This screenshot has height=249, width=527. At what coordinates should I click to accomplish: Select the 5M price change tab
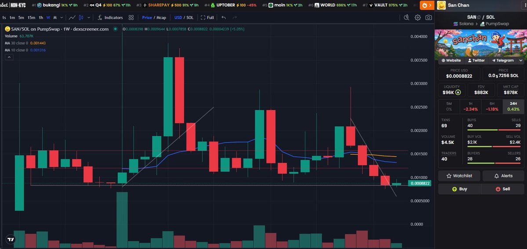449,107
